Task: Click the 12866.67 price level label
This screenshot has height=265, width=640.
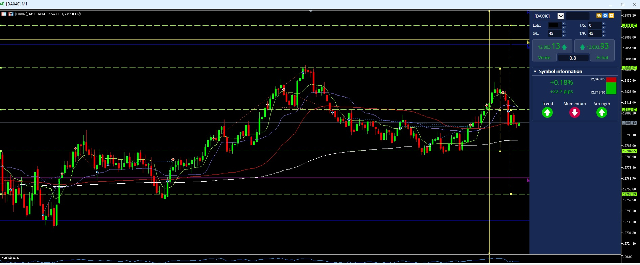Action: point(629,26)
